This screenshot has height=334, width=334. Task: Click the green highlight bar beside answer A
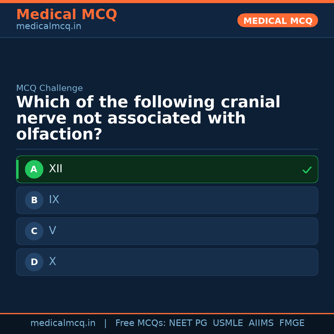(17, 169)
